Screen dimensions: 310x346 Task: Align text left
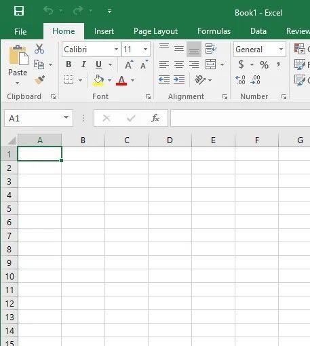point(164,64)
